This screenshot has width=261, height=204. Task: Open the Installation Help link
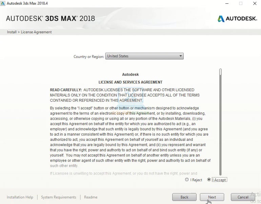tap(20, 197)
